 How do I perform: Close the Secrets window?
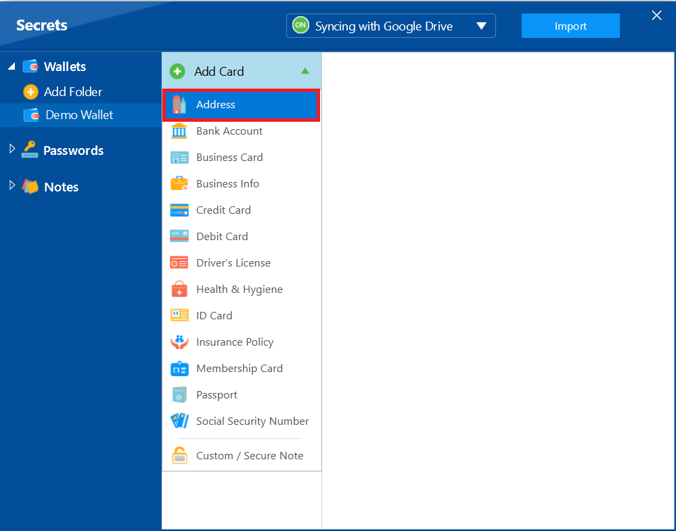[656, 16]
